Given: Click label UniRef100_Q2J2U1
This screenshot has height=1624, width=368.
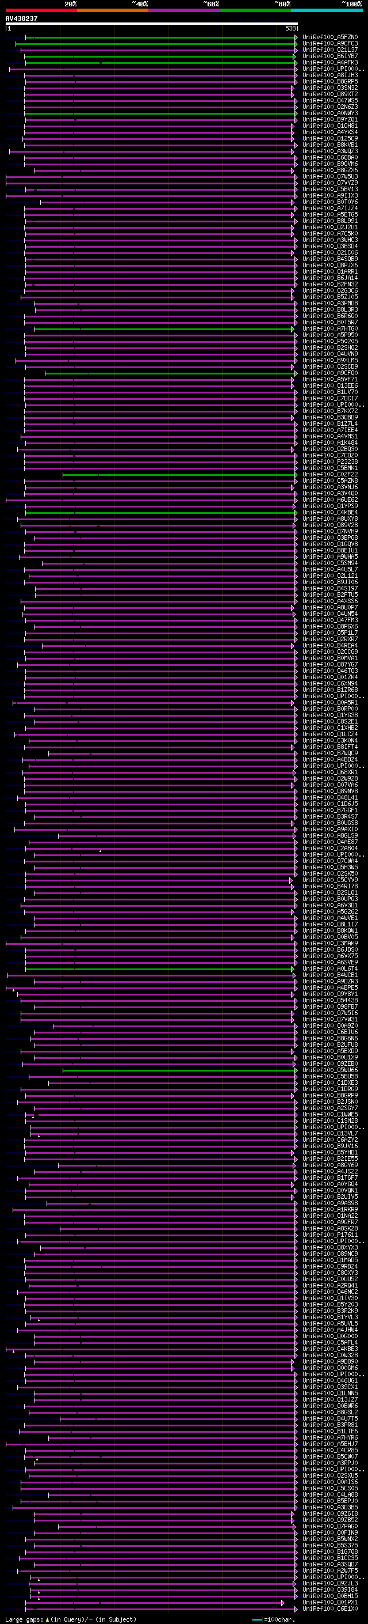Looking at the screenshot, I should pyautogui.click(x=330, y=227).
